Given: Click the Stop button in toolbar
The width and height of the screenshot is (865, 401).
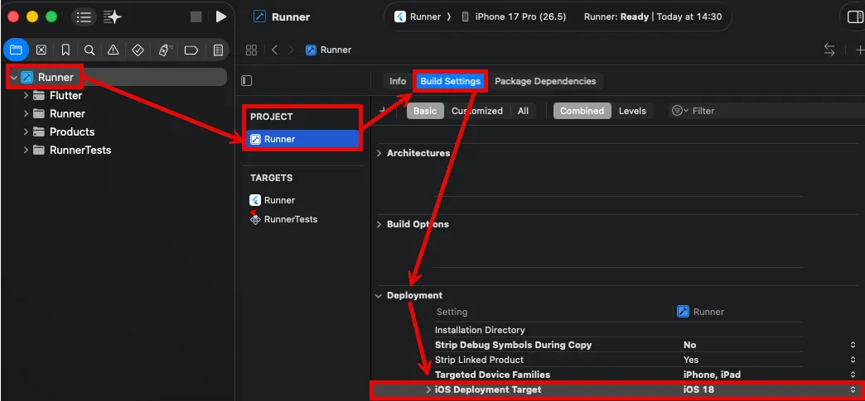Looking at the screenshot, I should pos(196,17).
